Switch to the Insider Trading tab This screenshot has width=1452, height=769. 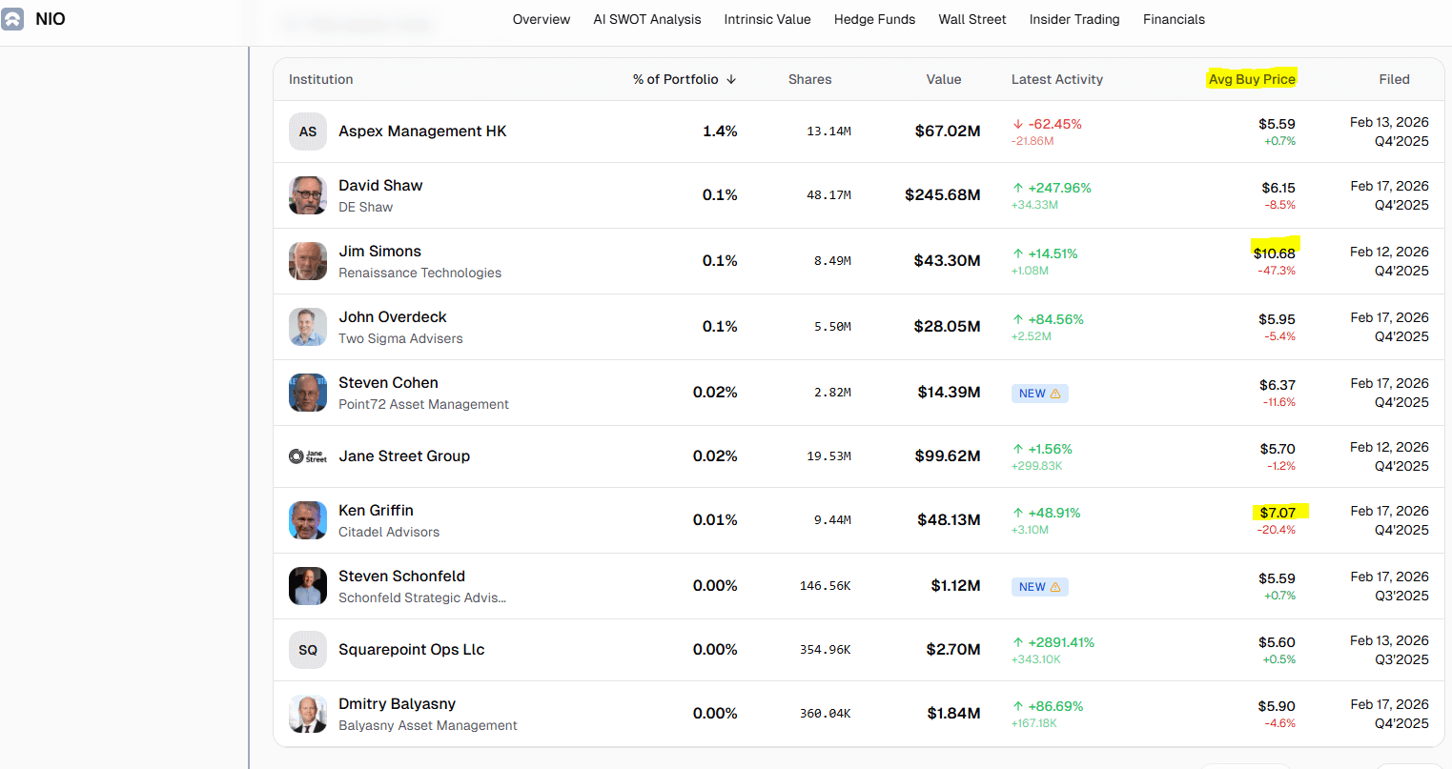pos(1074,19)
